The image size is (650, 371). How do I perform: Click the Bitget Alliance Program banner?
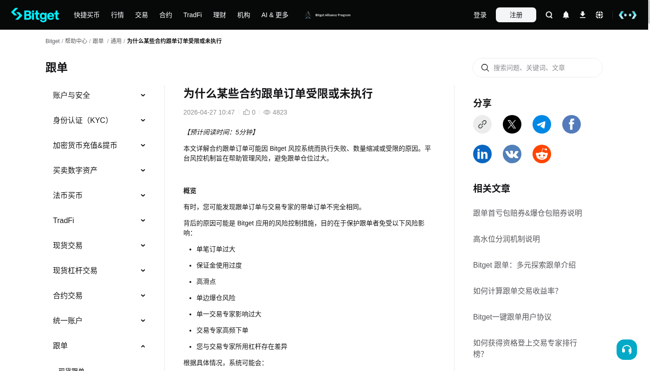click(327, 15)
